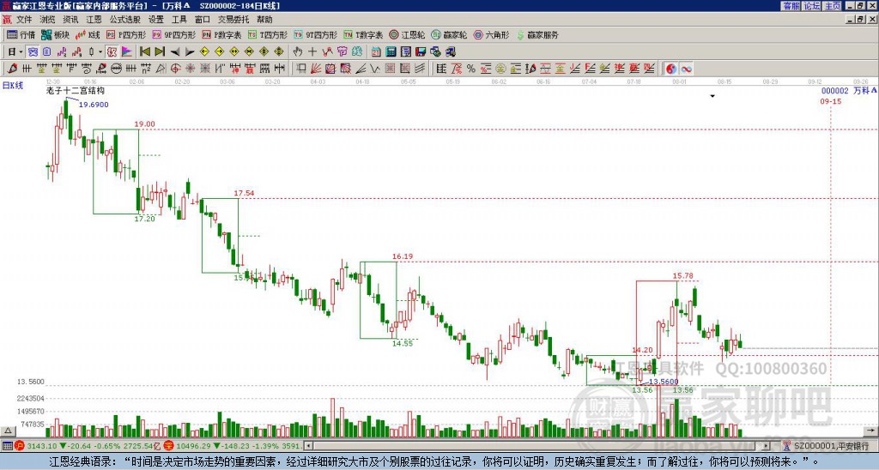
Task: Step chart left with black arrow
Action: point(175,52)
